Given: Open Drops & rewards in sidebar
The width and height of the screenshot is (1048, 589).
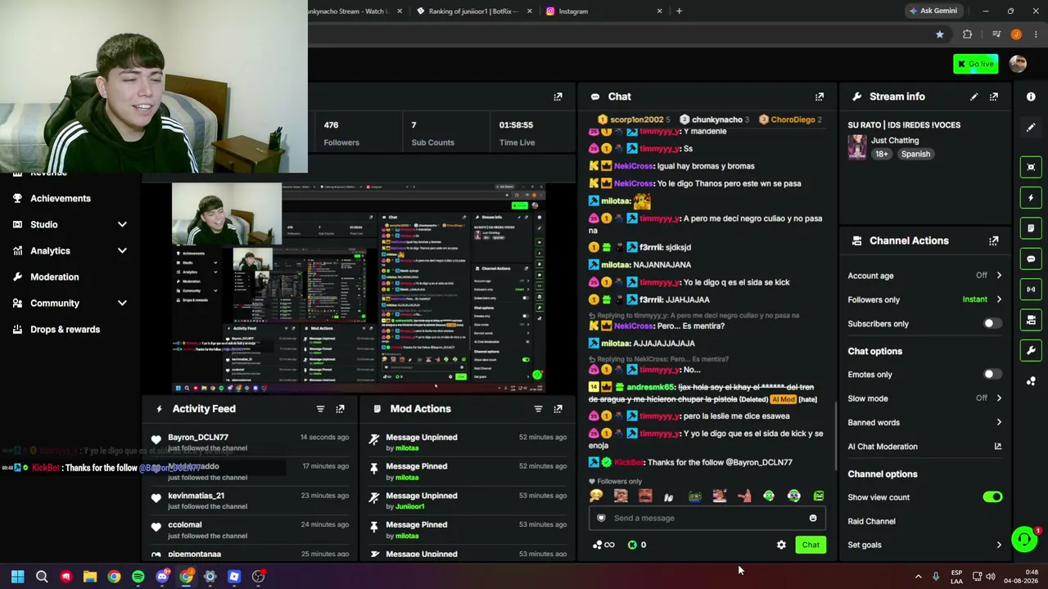Looking at the screenshot, I should coord(65,329).
